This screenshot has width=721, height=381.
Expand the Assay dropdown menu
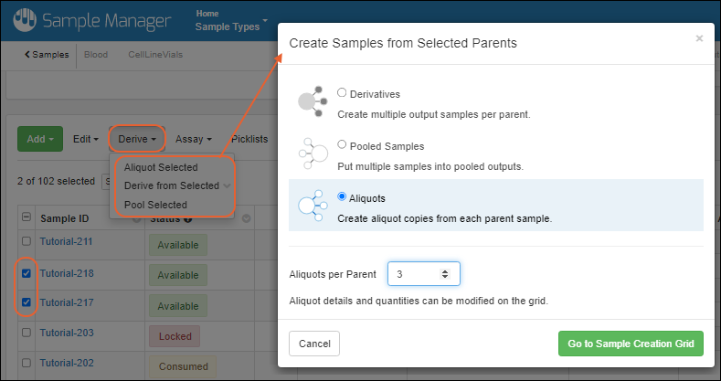click(193, 139)
